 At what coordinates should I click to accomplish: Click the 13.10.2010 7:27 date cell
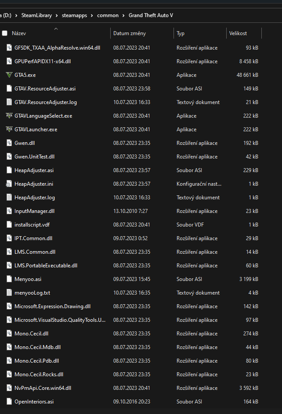(130, 211)
